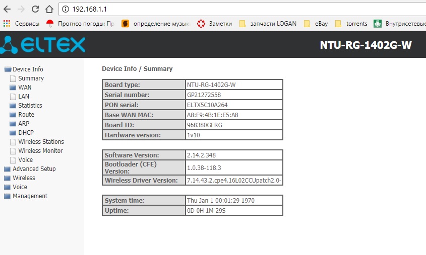Click the Route folder icon
Screen dimensions: 426x255
pyautogui.click(x=13, y=115)
